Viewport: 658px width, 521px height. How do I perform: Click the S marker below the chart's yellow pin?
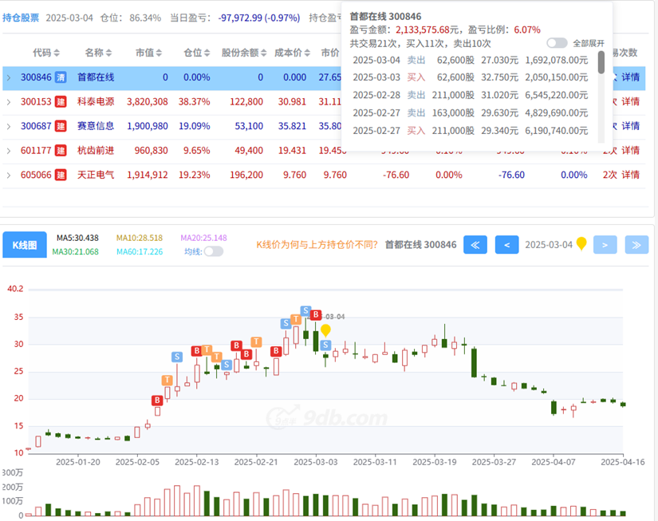pos(325,345)
